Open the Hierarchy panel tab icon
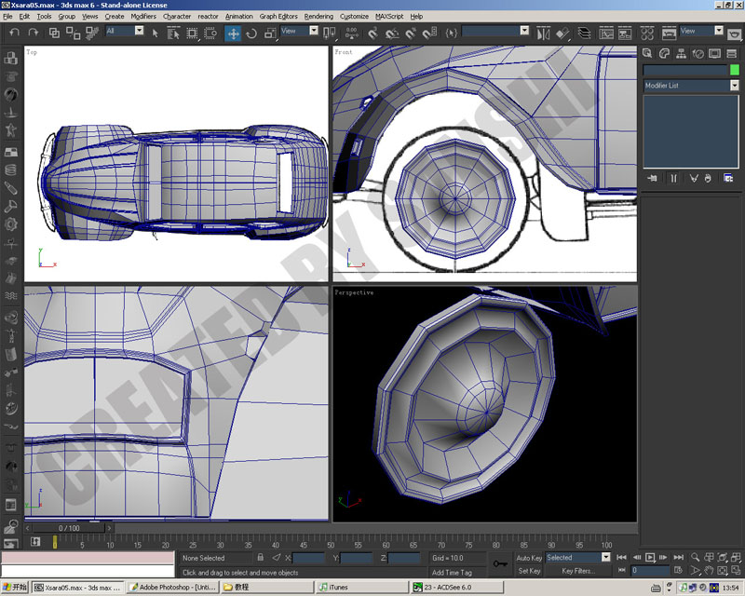 click(x=681, y=53)
